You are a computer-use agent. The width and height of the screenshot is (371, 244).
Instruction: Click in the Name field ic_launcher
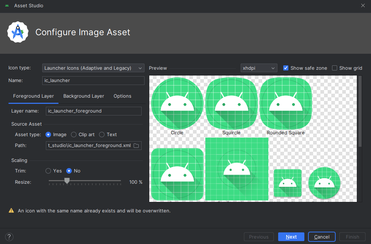[x=93, y=81]
